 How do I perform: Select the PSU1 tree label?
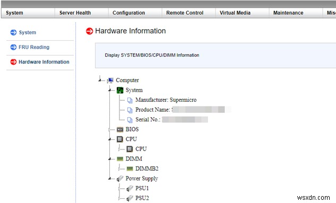[142, 188]
